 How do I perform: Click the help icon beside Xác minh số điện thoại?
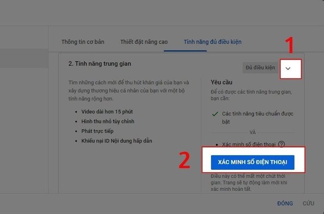[x=281, y=144]
